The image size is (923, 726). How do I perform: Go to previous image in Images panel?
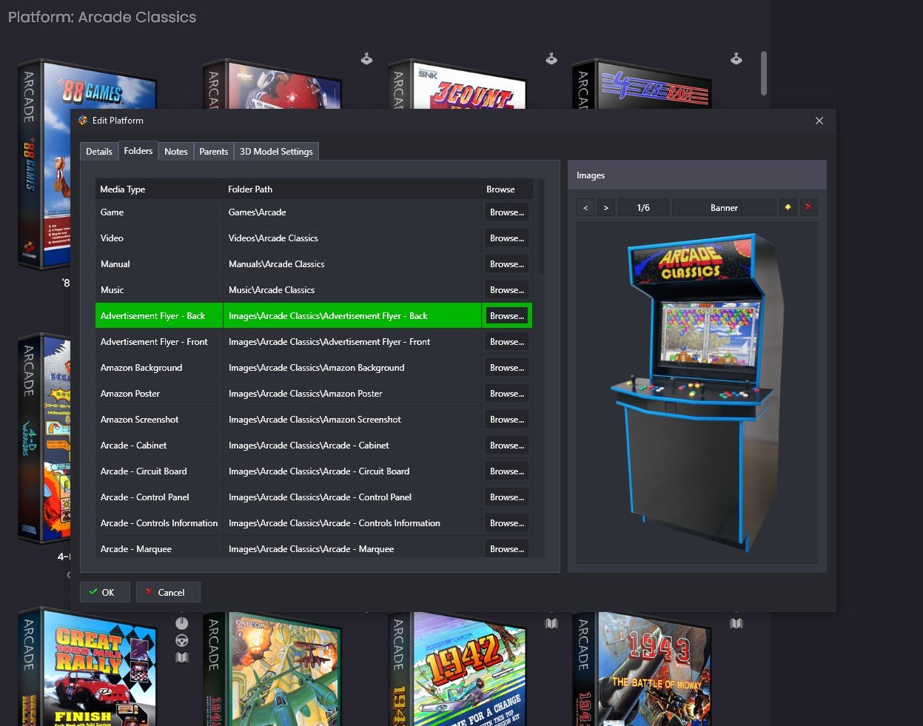[585, 208]
